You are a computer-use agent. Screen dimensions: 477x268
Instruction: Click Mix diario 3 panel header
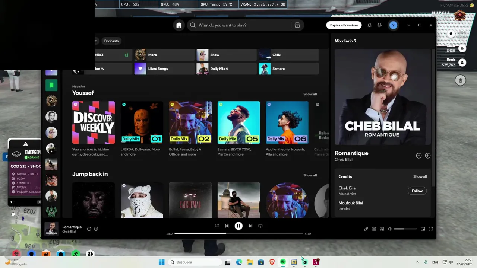345,41
